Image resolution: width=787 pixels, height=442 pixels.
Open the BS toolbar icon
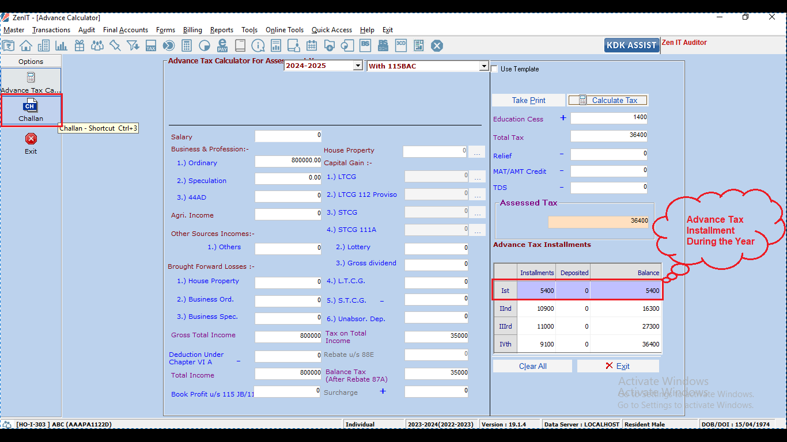point(365,45)
